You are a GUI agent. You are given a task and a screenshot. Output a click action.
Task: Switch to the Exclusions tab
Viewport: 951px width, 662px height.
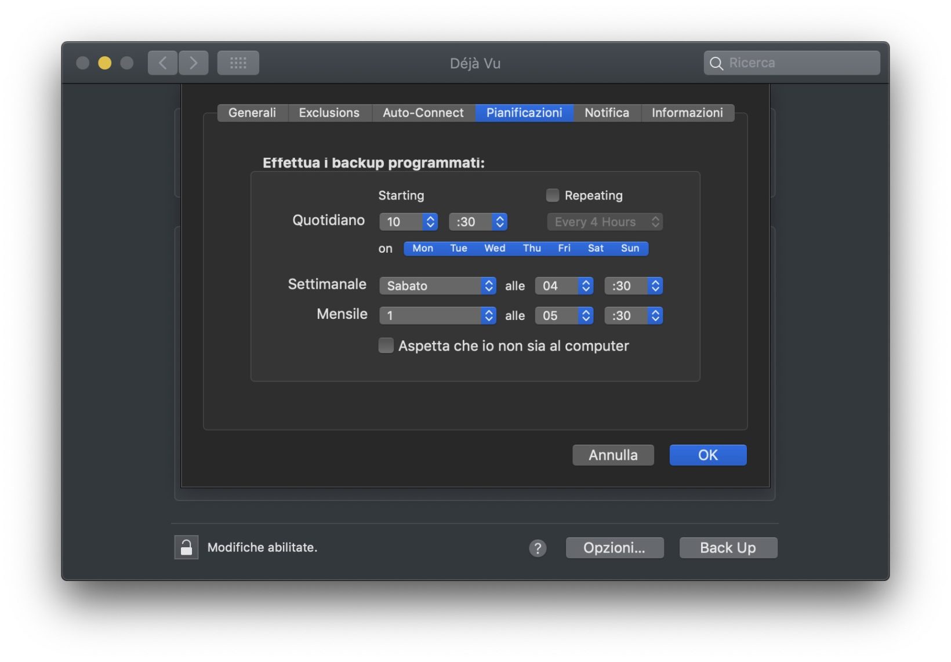point(329,112)
